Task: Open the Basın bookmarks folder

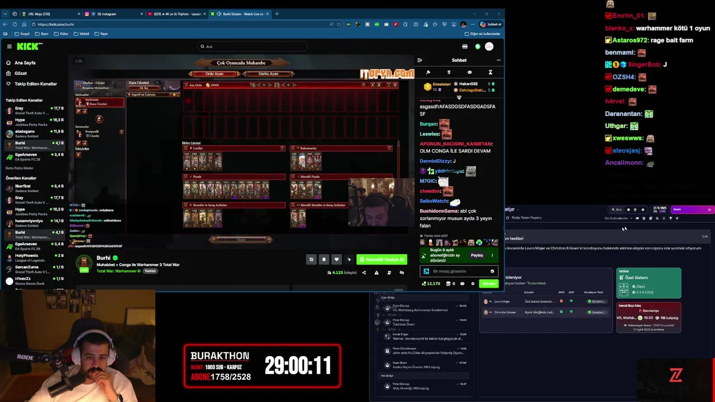Action: (42, 34)
